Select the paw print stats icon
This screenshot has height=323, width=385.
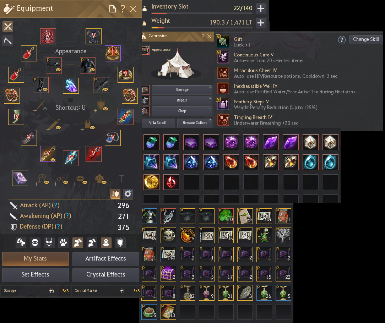pos(63,243)
